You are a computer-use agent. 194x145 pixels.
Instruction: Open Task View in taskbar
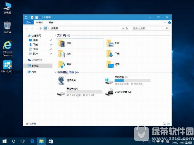click(22, 141)
